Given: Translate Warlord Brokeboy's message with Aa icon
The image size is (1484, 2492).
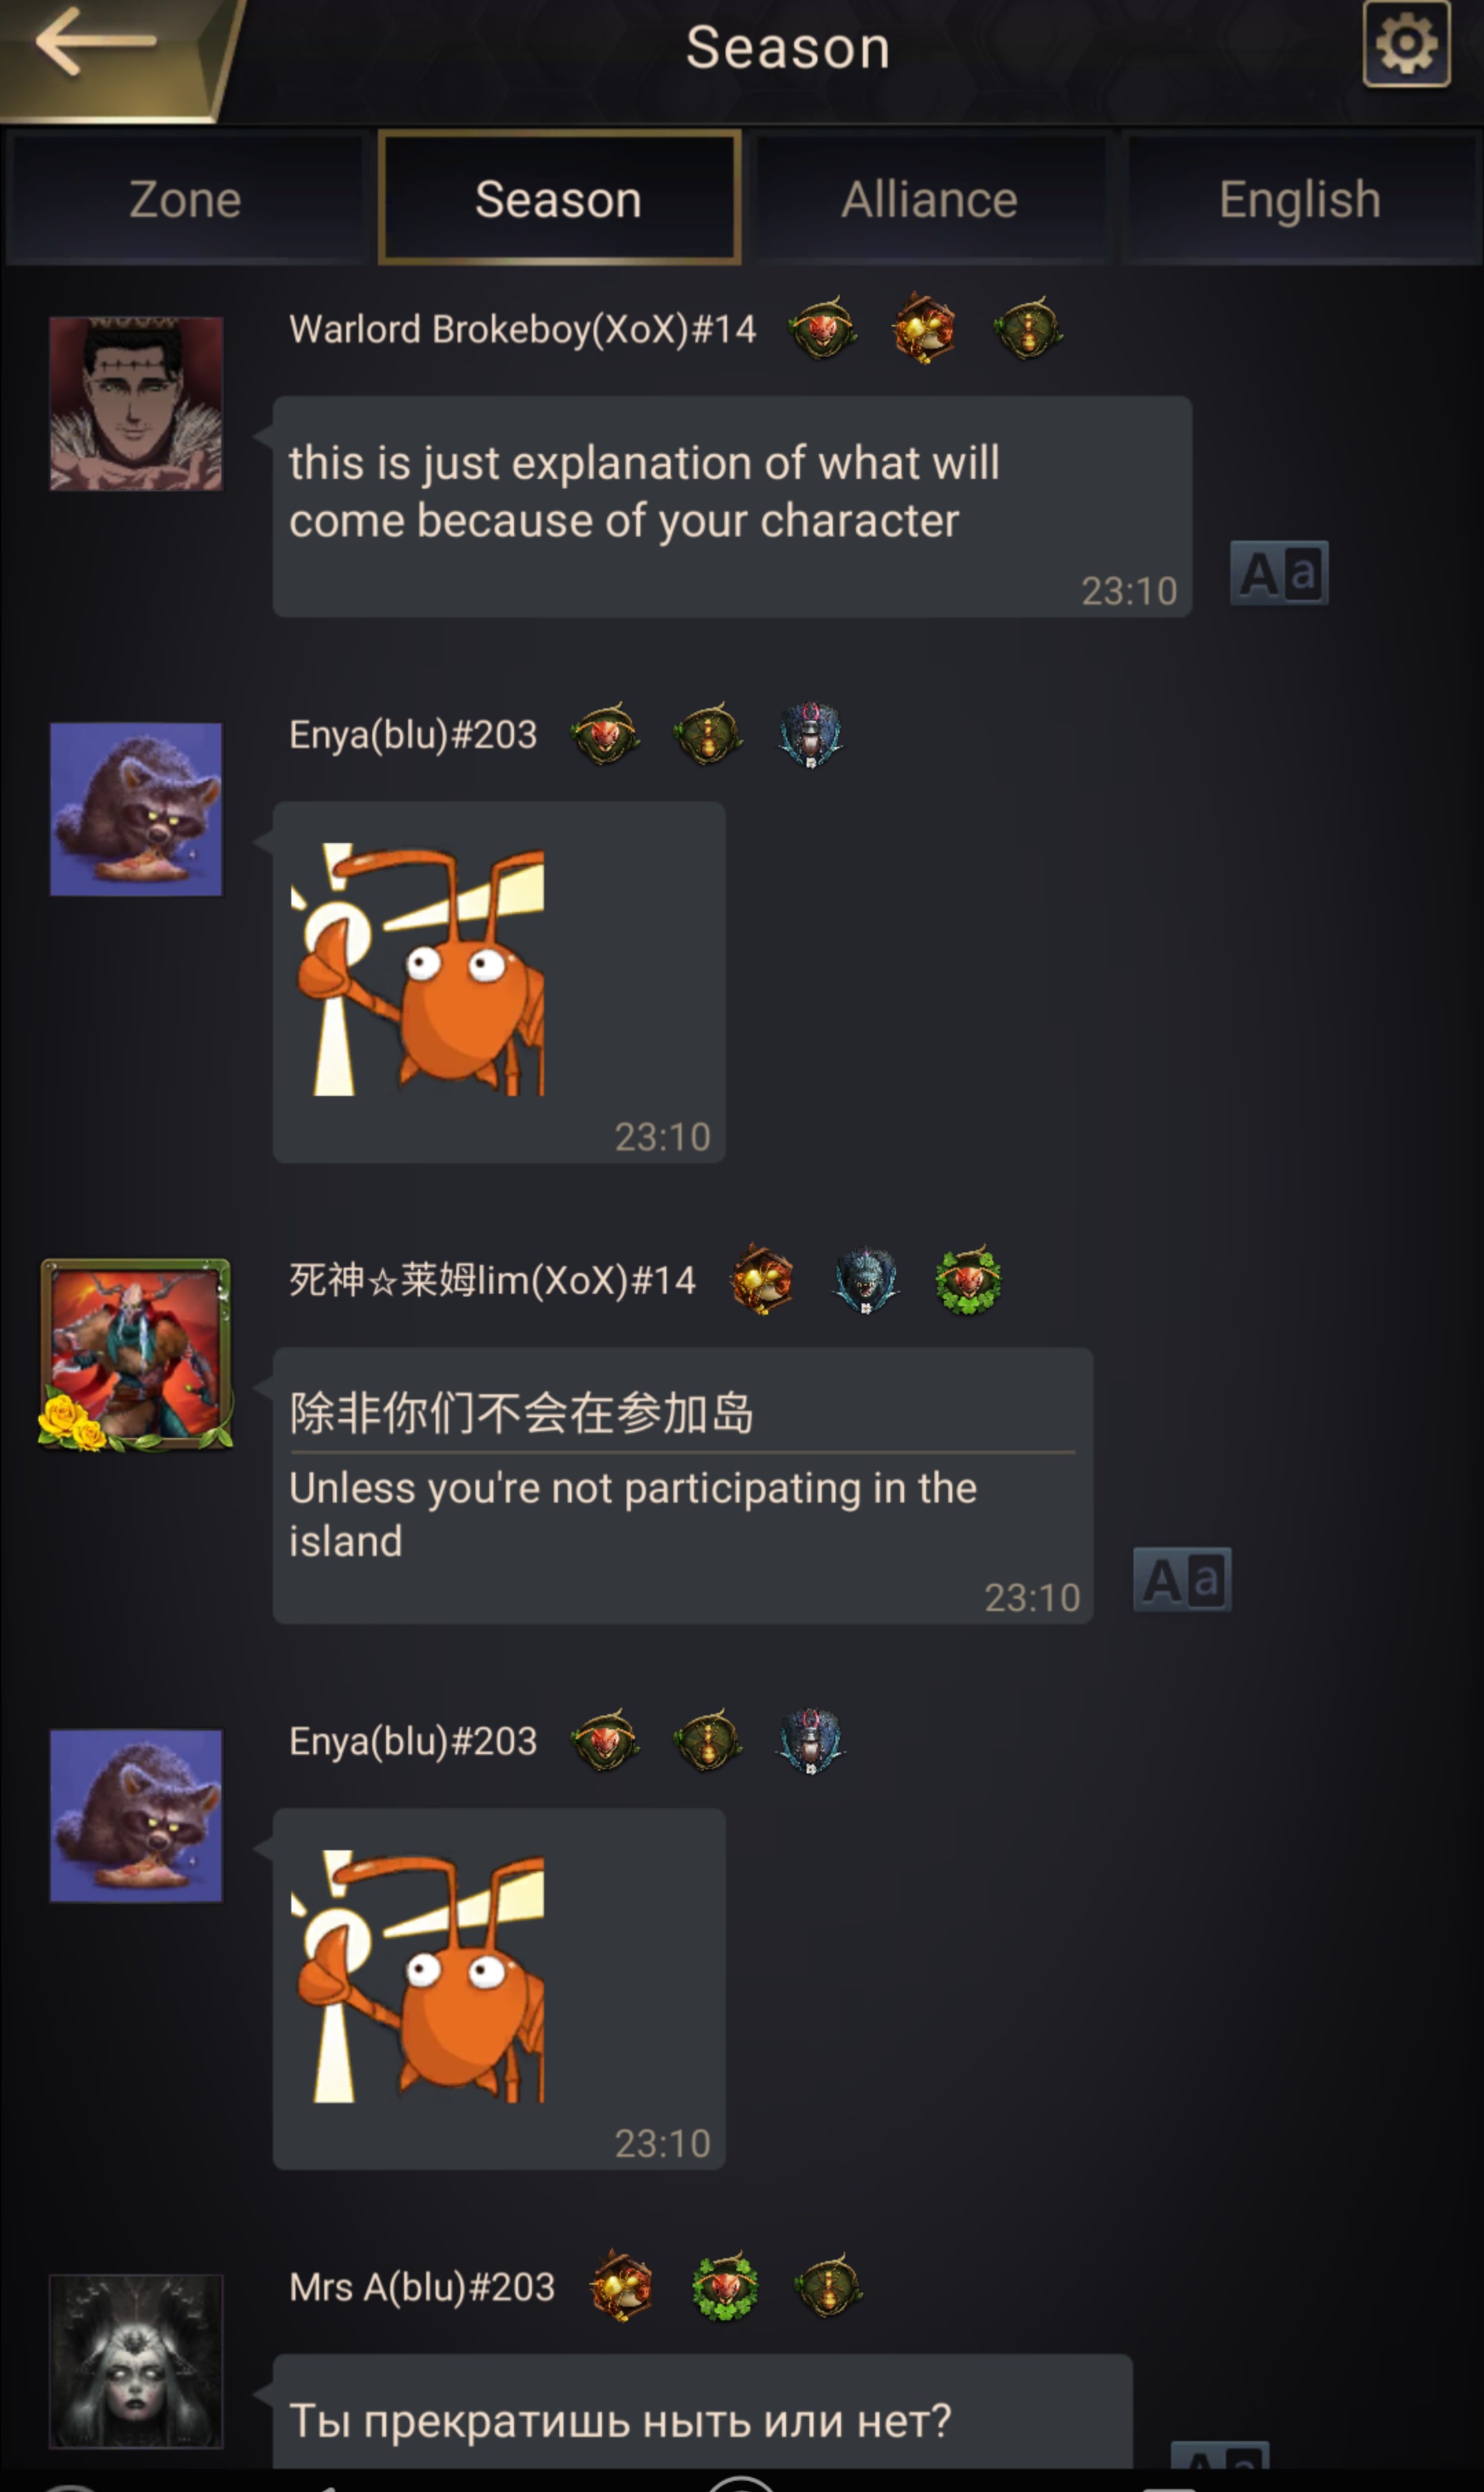Looking at the screenshot, I should pyautogui.click(x=1279, y=573).
